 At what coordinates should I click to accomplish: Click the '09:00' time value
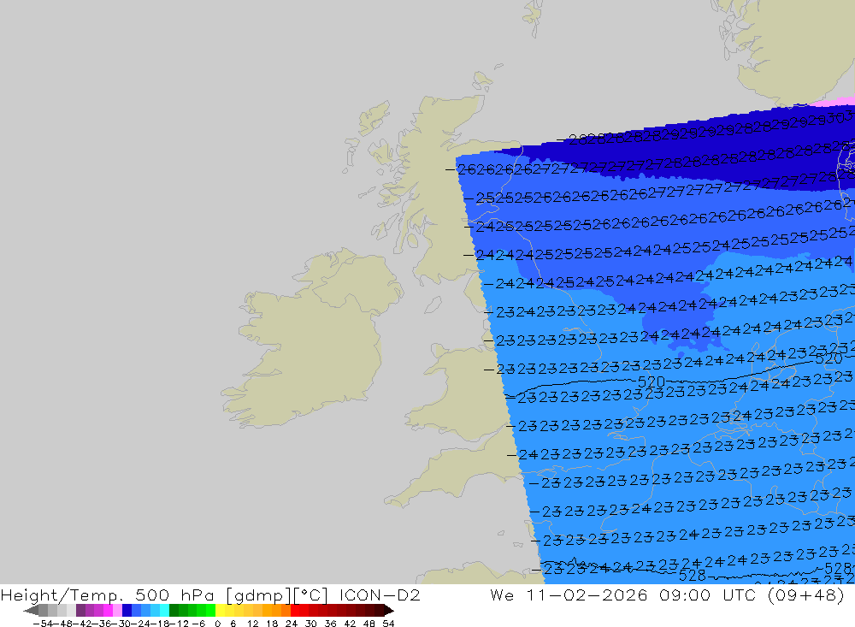coord(685,595)
